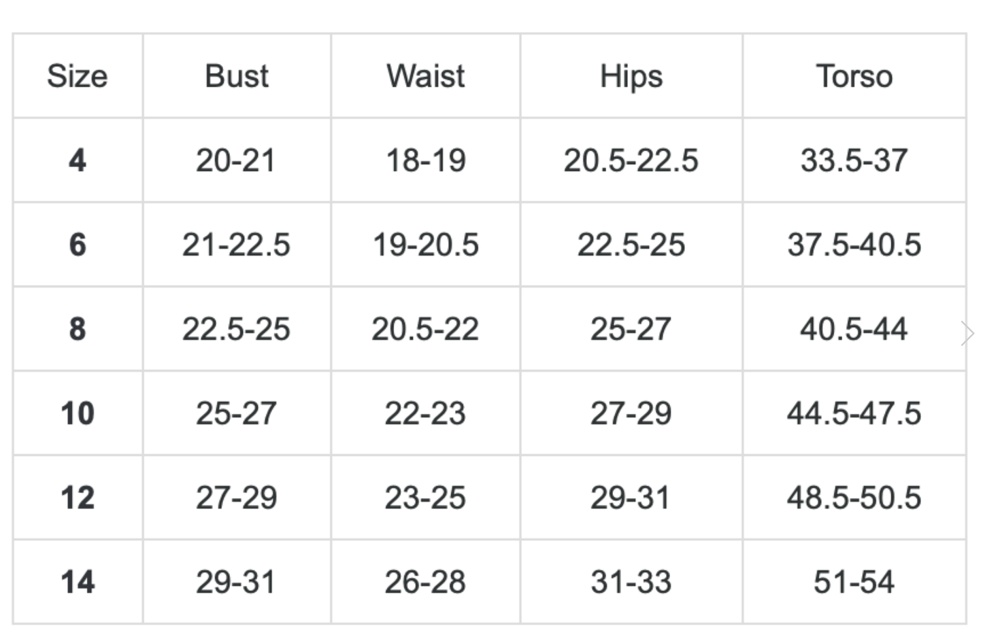
Task: Click the 20.5-22.5 hips cell
Action: (631, 160)
